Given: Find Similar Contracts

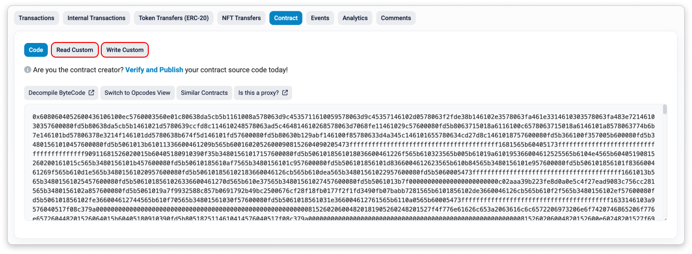Looking at the screenshot, I should tap(204, 93).
